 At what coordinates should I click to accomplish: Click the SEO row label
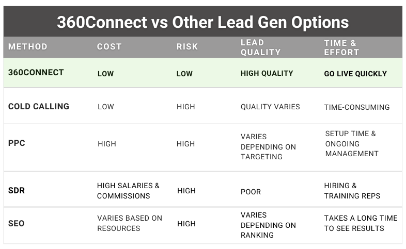17,224
